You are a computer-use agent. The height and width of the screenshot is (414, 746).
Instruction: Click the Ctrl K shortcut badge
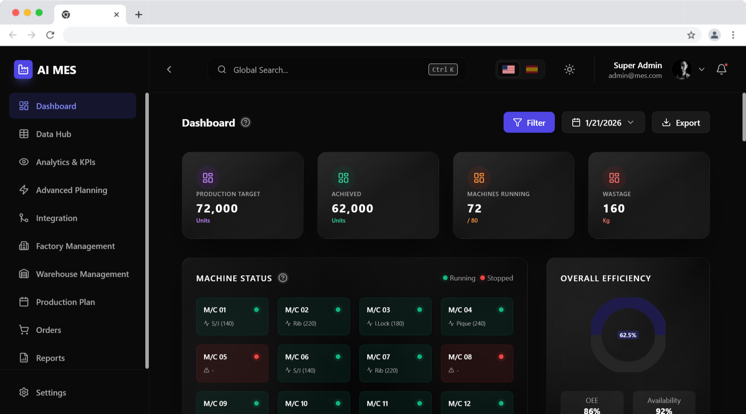443,70
